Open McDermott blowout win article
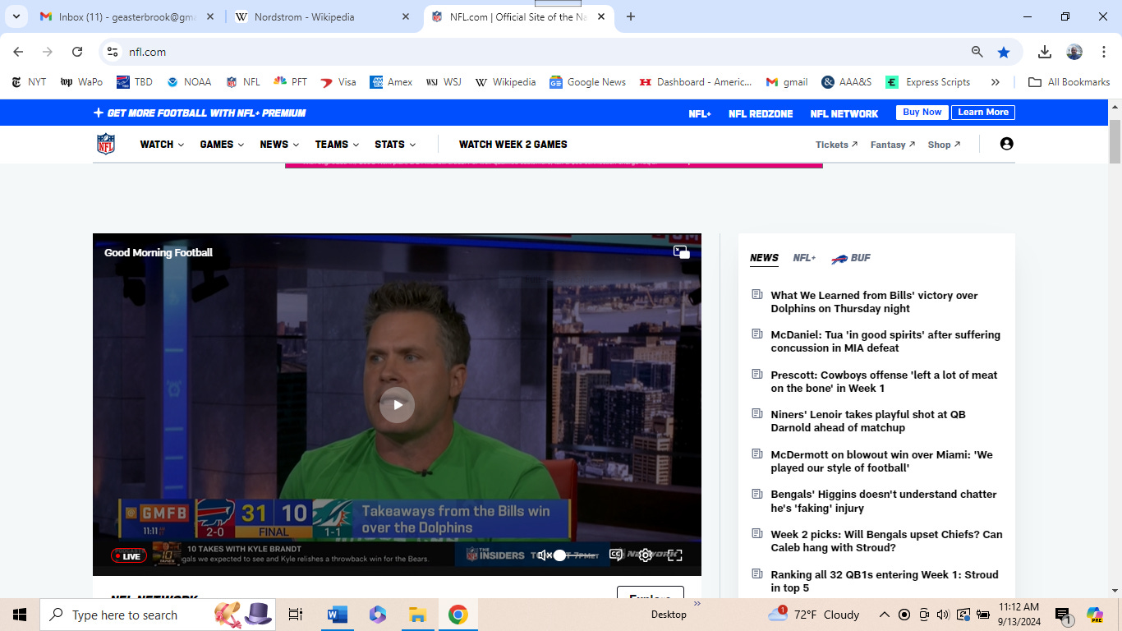 coord(881,461)
